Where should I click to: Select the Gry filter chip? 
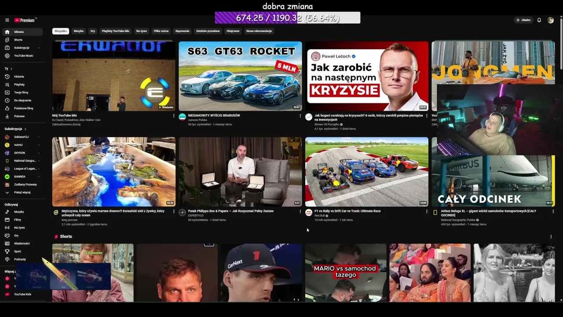pyautogui.click(x=93, y=31)
